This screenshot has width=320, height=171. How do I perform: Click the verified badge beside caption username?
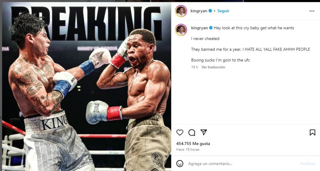point(211,28)
